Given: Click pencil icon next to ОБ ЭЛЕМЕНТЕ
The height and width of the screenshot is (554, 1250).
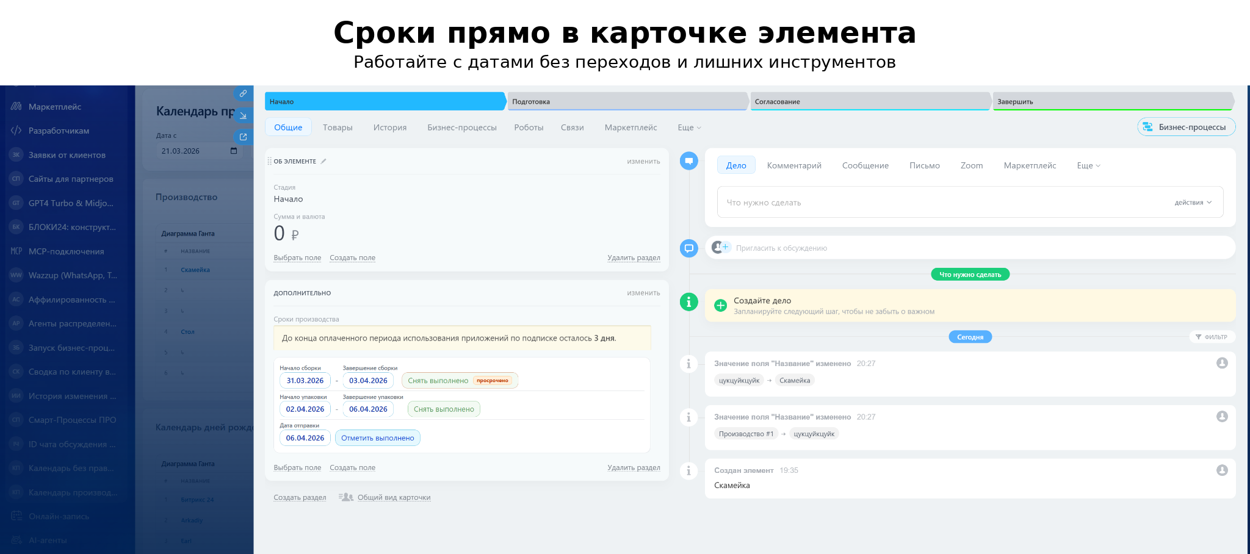Looking at the screenshot, I should point(323,162).
